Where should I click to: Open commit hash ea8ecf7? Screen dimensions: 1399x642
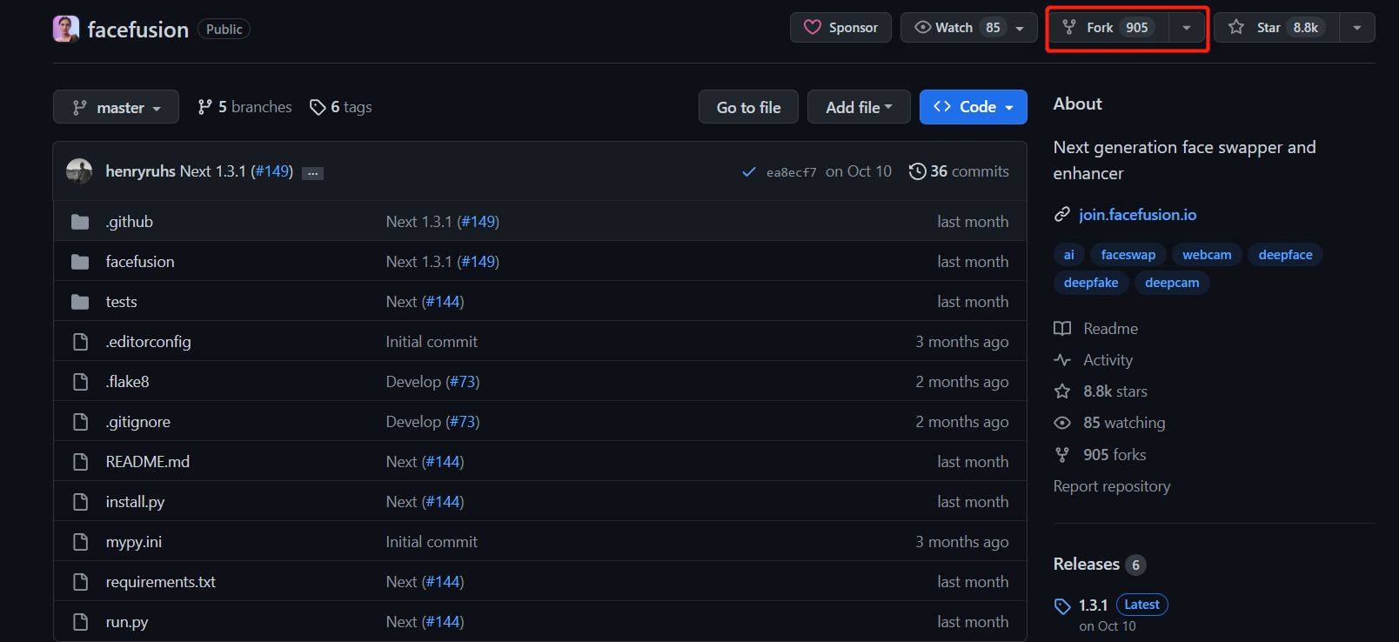(x=792, y=172)
